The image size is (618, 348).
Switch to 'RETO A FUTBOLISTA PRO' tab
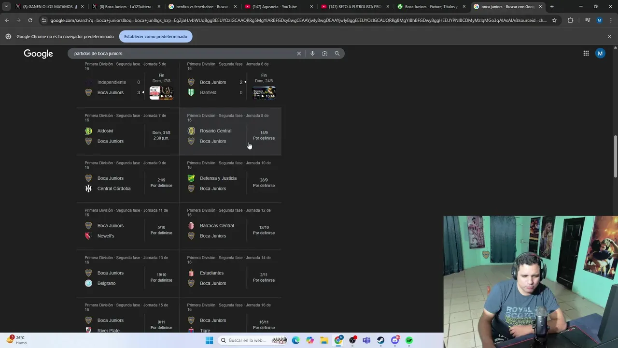pos(354,7)
